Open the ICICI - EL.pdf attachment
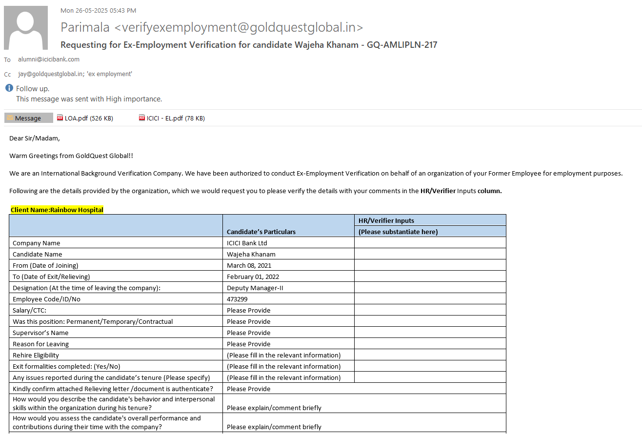 click(172, 118)
